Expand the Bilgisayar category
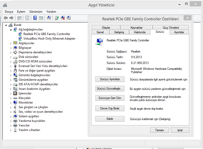The image size is (203, 149). [x=11, y=48]
